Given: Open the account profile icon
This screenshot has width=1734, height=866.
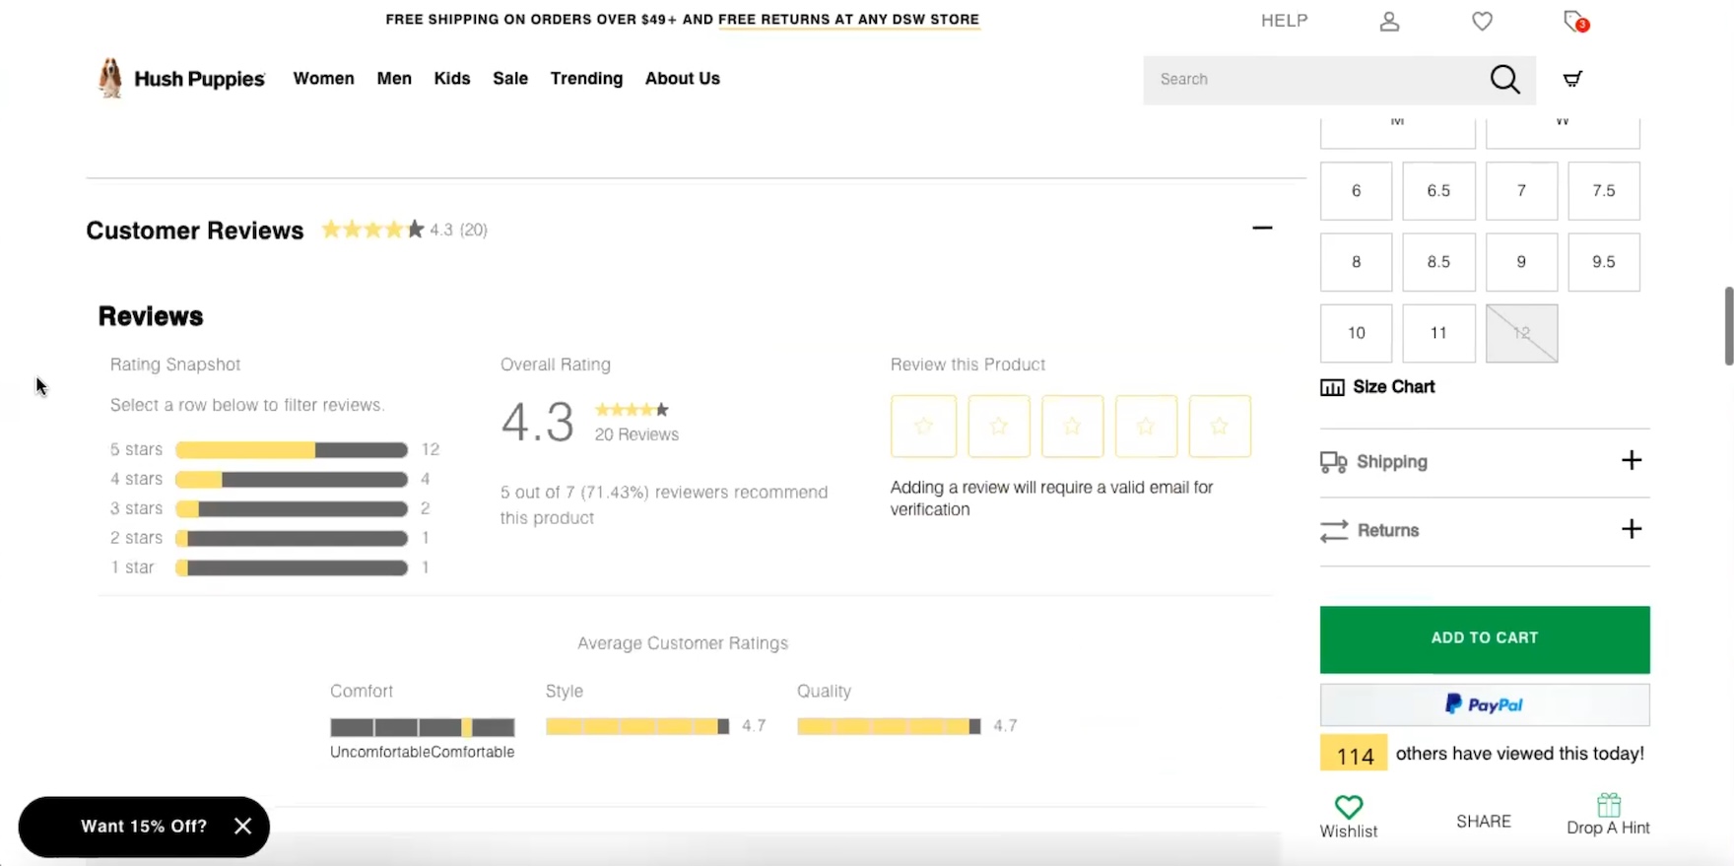Looking at the screenshot, I should [x=1389, y=21].
